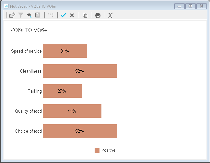Screen dimensions: 210x163
Task: Click the Positive legend label
Action: (108, 150)
